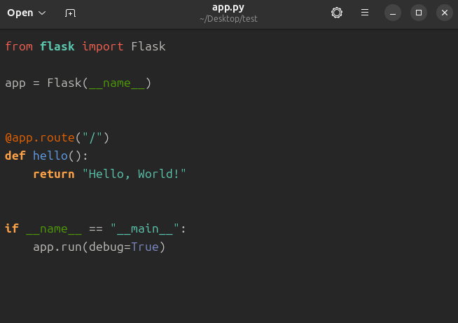This screenshot has width=458, height=323.
Task: Close the app.py editor window
Action: tap(444, 13)
